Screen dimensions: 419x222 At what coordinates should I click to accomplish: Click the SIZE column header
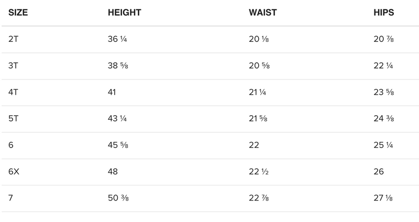pyautogui.click(x=18, y=13)
